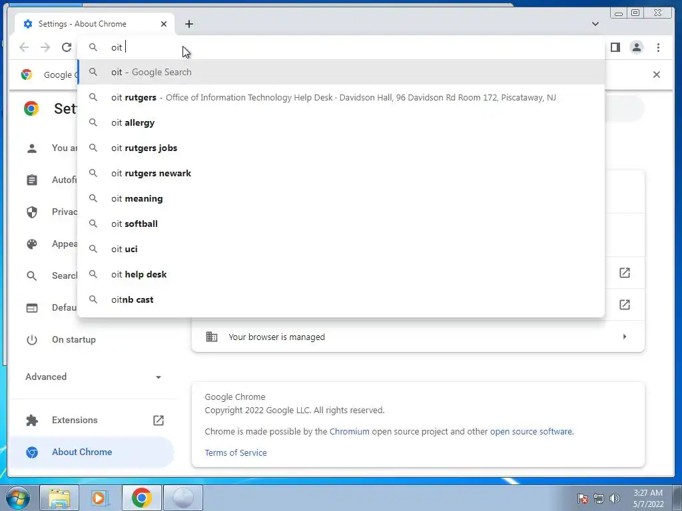Select the 'oit meaning' suggestion
Image resolution: width=682 pixels, height=511 pixels.
[x=341, y=198]
